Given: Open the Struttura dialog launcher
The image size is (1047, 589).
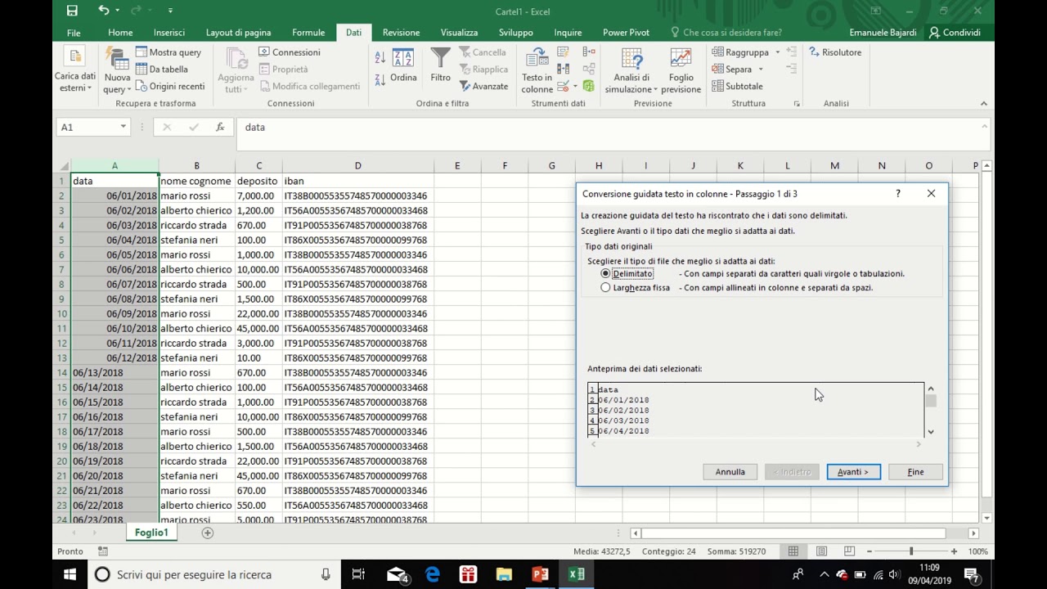Looking at the screenshot, I should pos(797,104).
